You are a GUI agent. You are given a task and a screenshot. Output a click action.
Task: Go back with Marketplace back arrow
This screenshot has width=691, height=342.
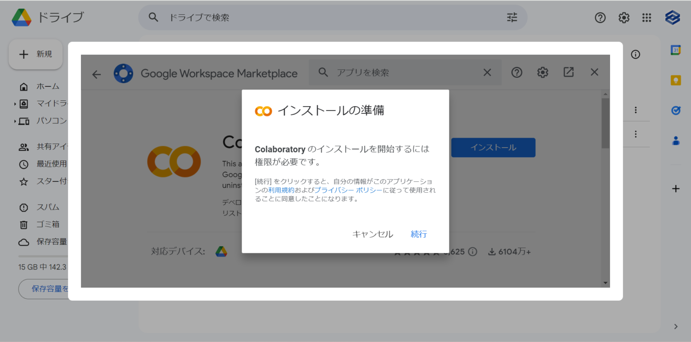[97, 74]
